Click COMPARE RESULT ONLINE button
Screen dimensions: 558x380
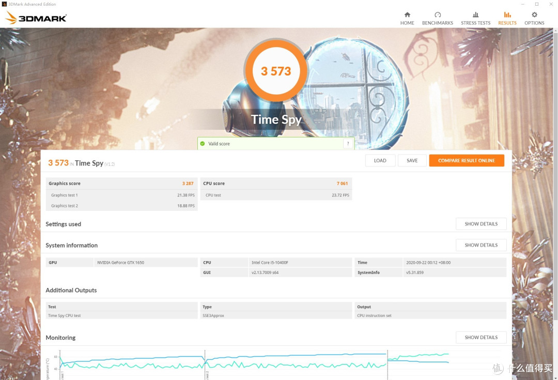(x=467, y=161)
